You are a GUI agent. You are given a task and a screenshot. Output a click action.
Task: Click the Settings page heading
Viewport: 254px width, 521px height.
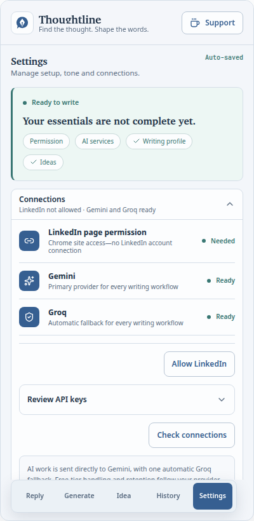29,62
